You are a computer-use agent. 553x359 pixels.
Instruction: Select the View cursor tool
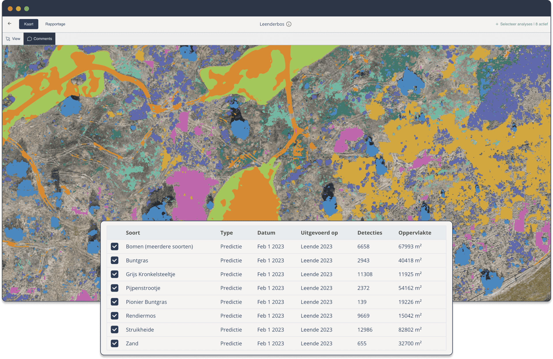(13, 39)
